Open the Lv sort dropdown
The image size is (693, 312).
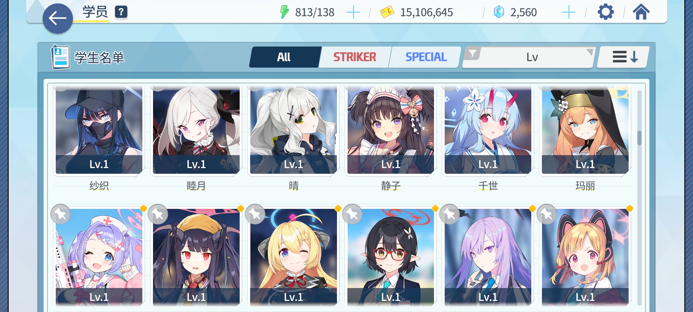(532, 57)
